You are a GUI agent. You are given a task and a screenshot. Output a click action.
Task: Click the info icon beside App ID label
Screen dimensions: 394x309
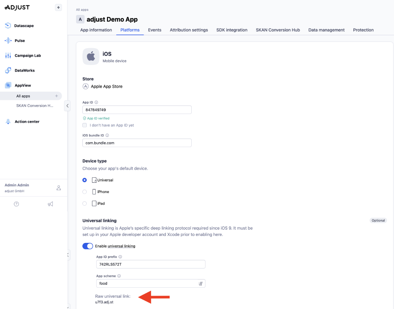pos(96,103)
